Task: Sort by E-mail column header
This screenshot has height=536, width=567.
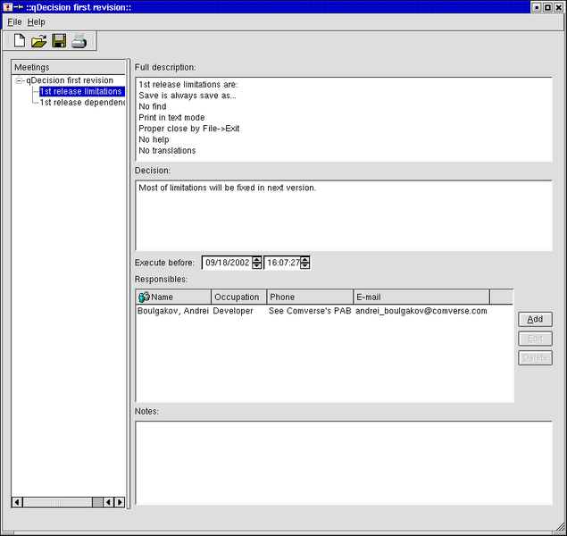Action: pos(421,297)
